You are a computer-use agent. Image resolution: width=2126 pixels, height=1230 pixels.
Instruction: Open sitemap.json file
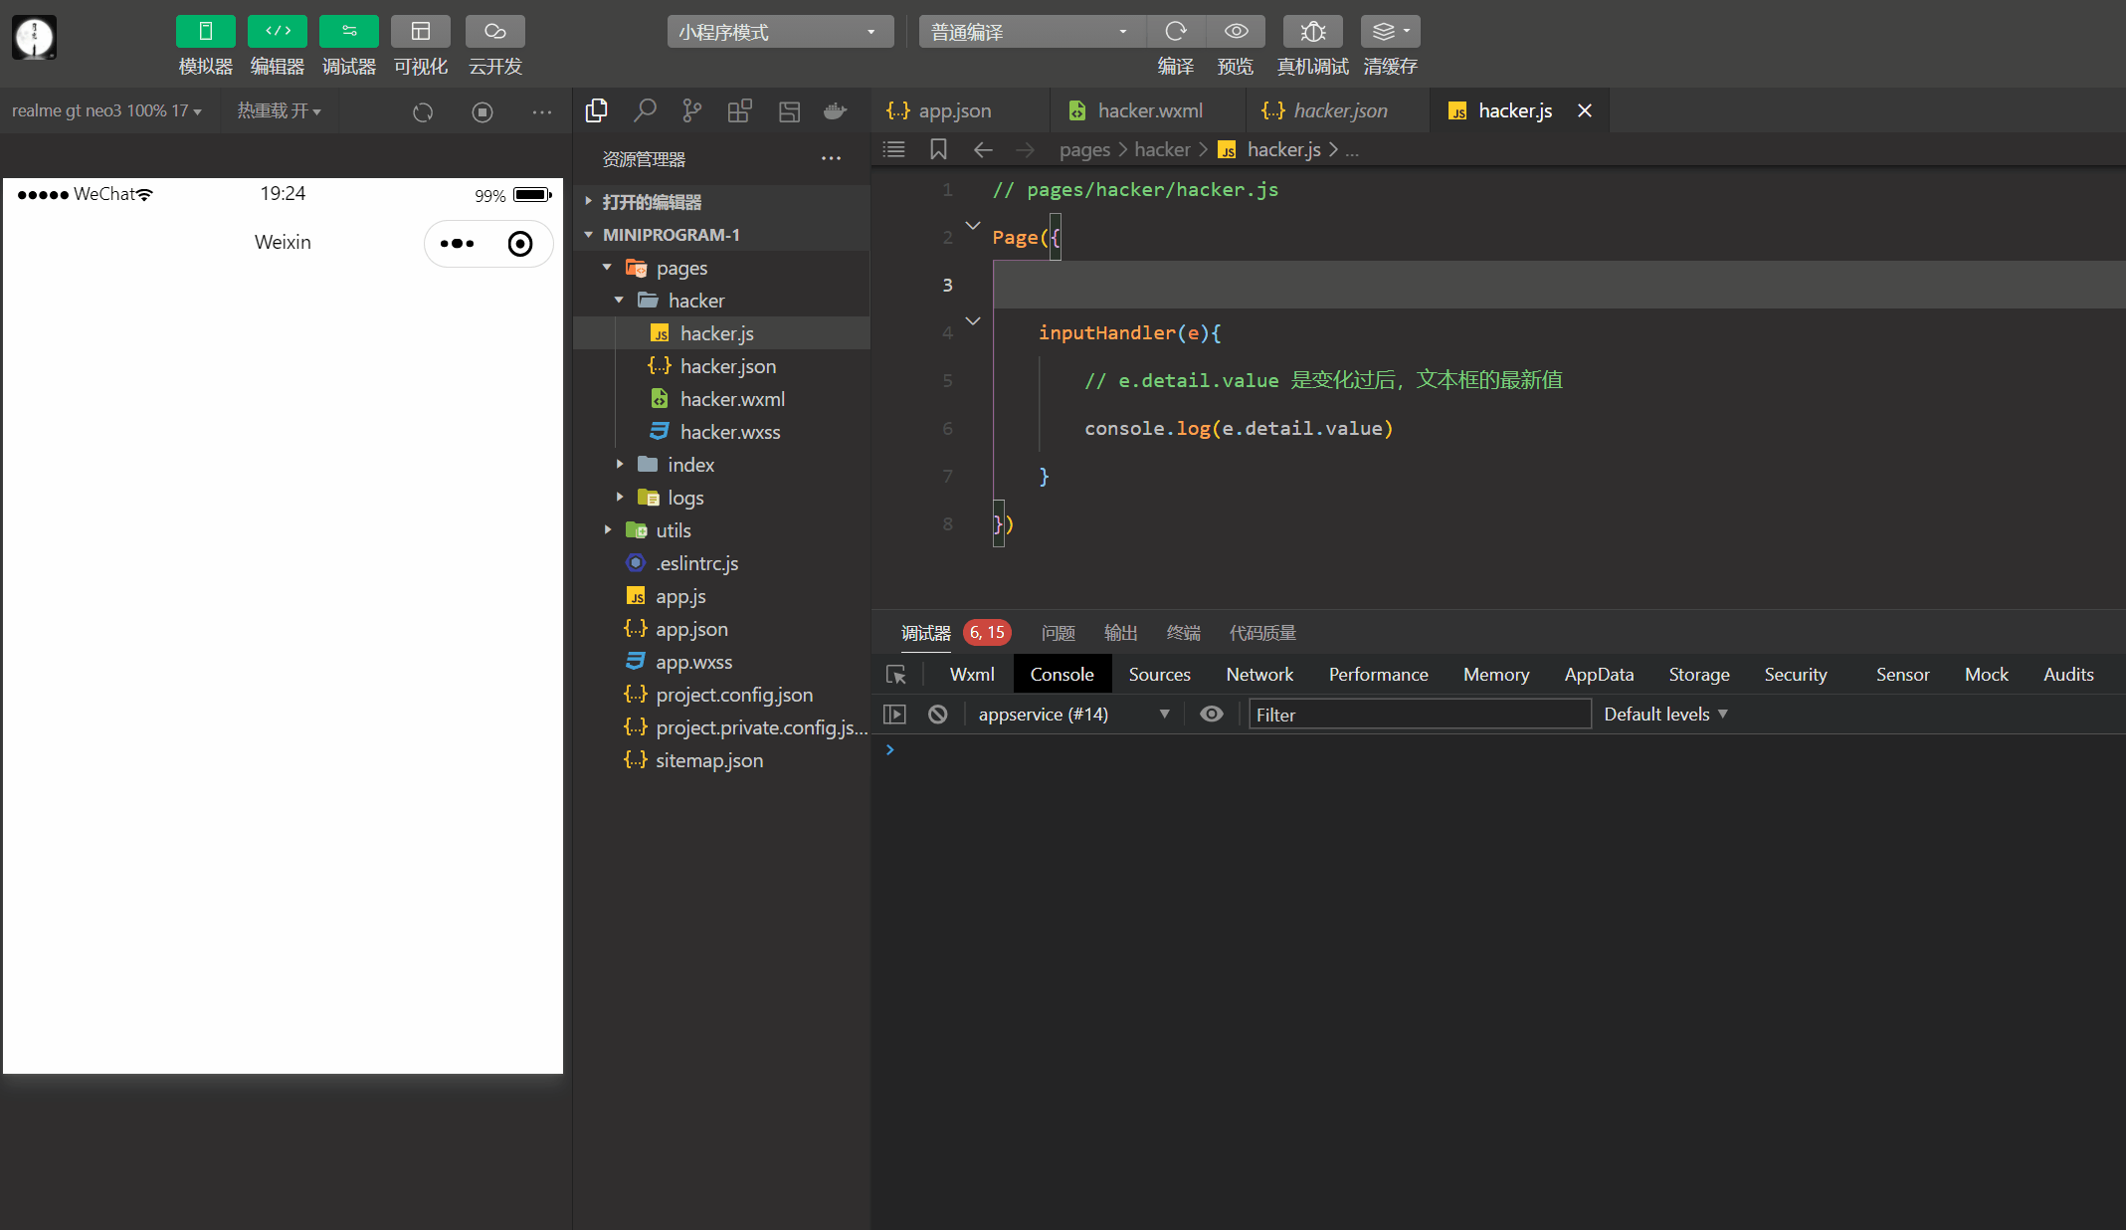pyautogui.click(x=722, y=760)
